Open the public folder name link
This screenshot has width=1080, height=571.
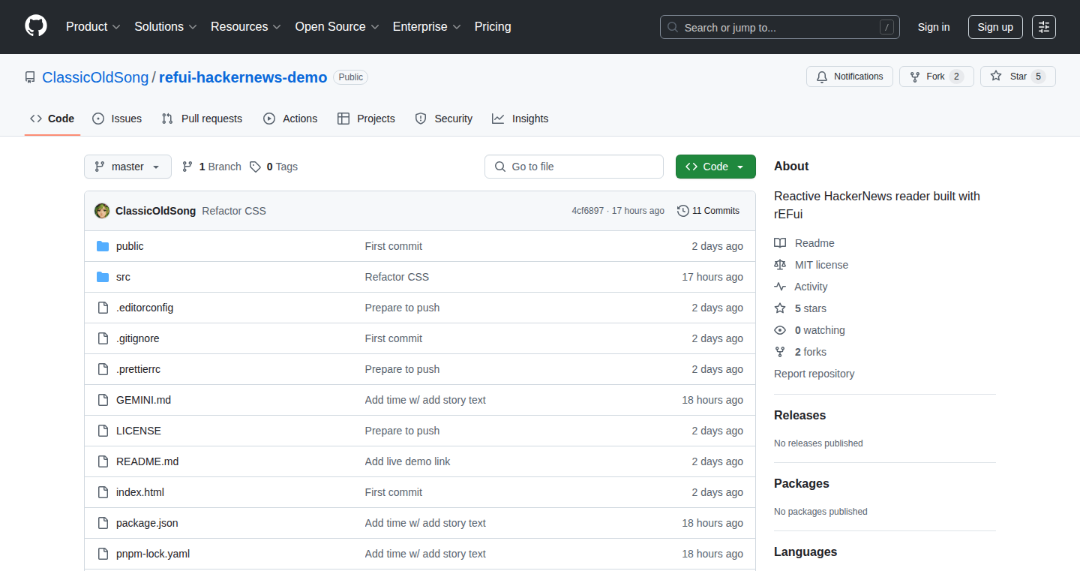[130, 246]
